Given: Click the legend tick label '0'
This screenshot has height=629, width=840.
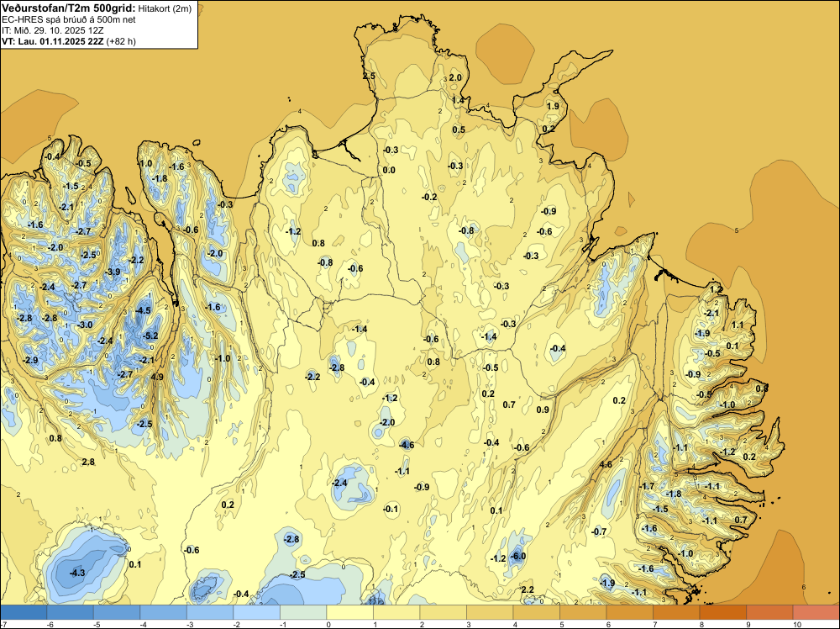Looking at the screenshot, I should coord(328,624).
